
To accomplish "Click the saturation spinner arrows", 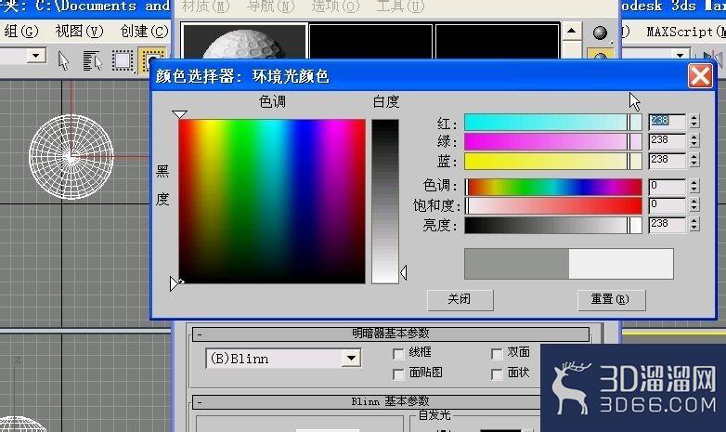I will click(x=694, y=205).
